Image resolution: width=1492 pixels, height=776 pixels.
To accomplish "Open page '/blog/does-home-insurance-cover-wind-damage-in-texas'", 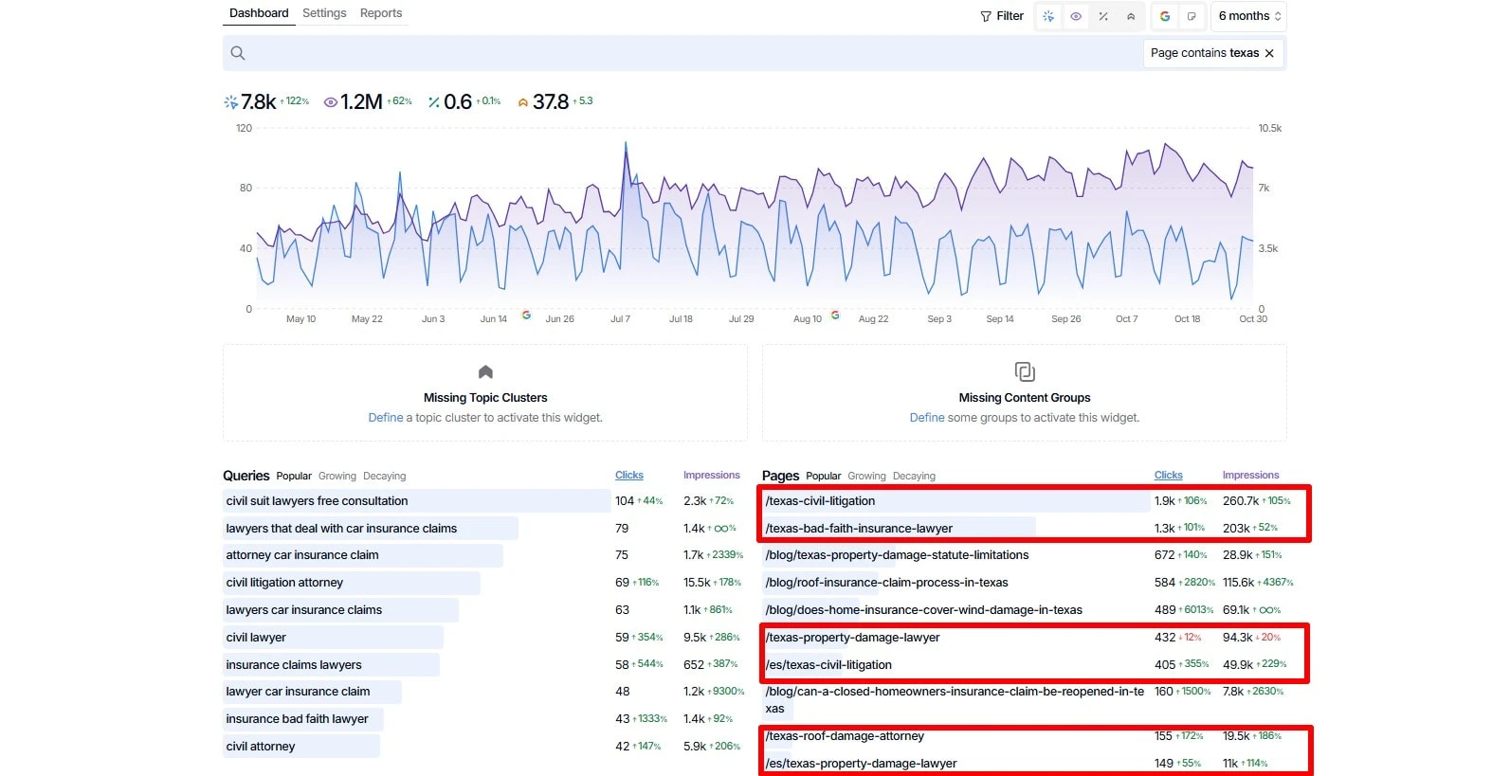I will pos(923,610).
